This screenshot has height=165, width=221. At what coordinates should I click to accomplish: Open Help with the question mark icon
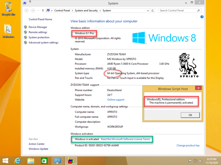[202, 17]
